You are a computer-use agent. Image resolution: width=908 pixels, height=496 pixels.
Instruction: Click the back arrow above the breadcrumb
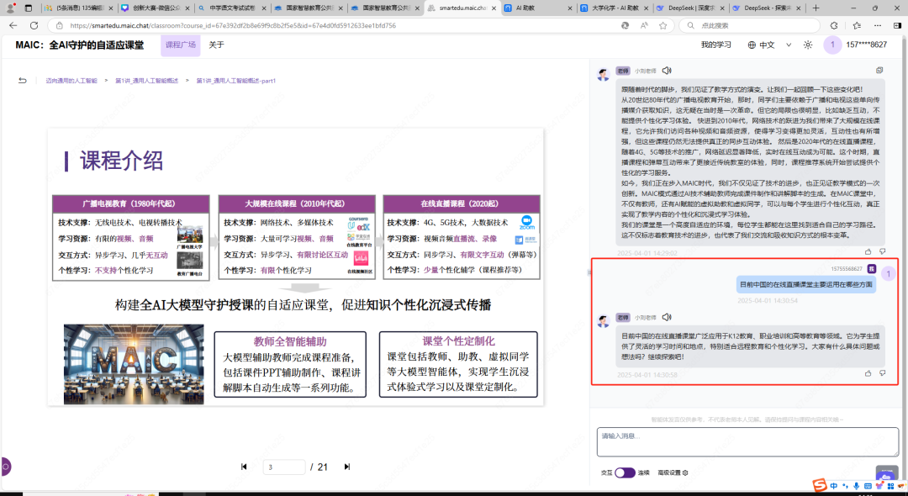[21, 80]
